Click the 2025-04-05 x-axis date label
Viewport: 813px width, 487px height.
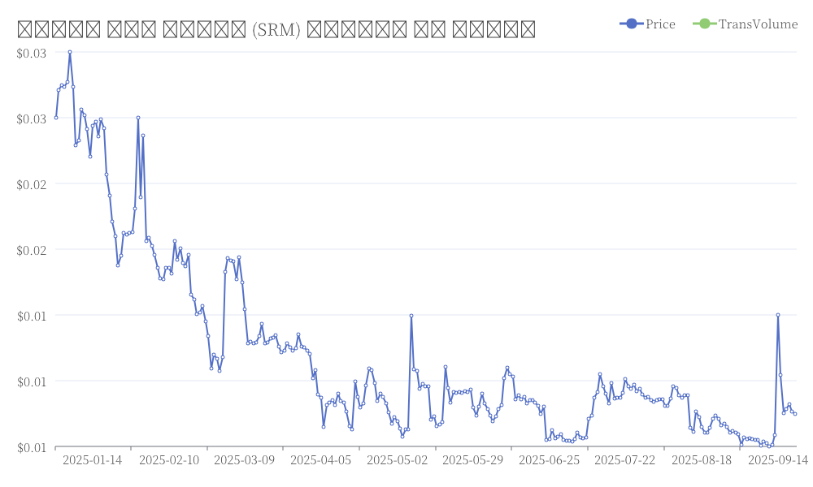[321, 460]
